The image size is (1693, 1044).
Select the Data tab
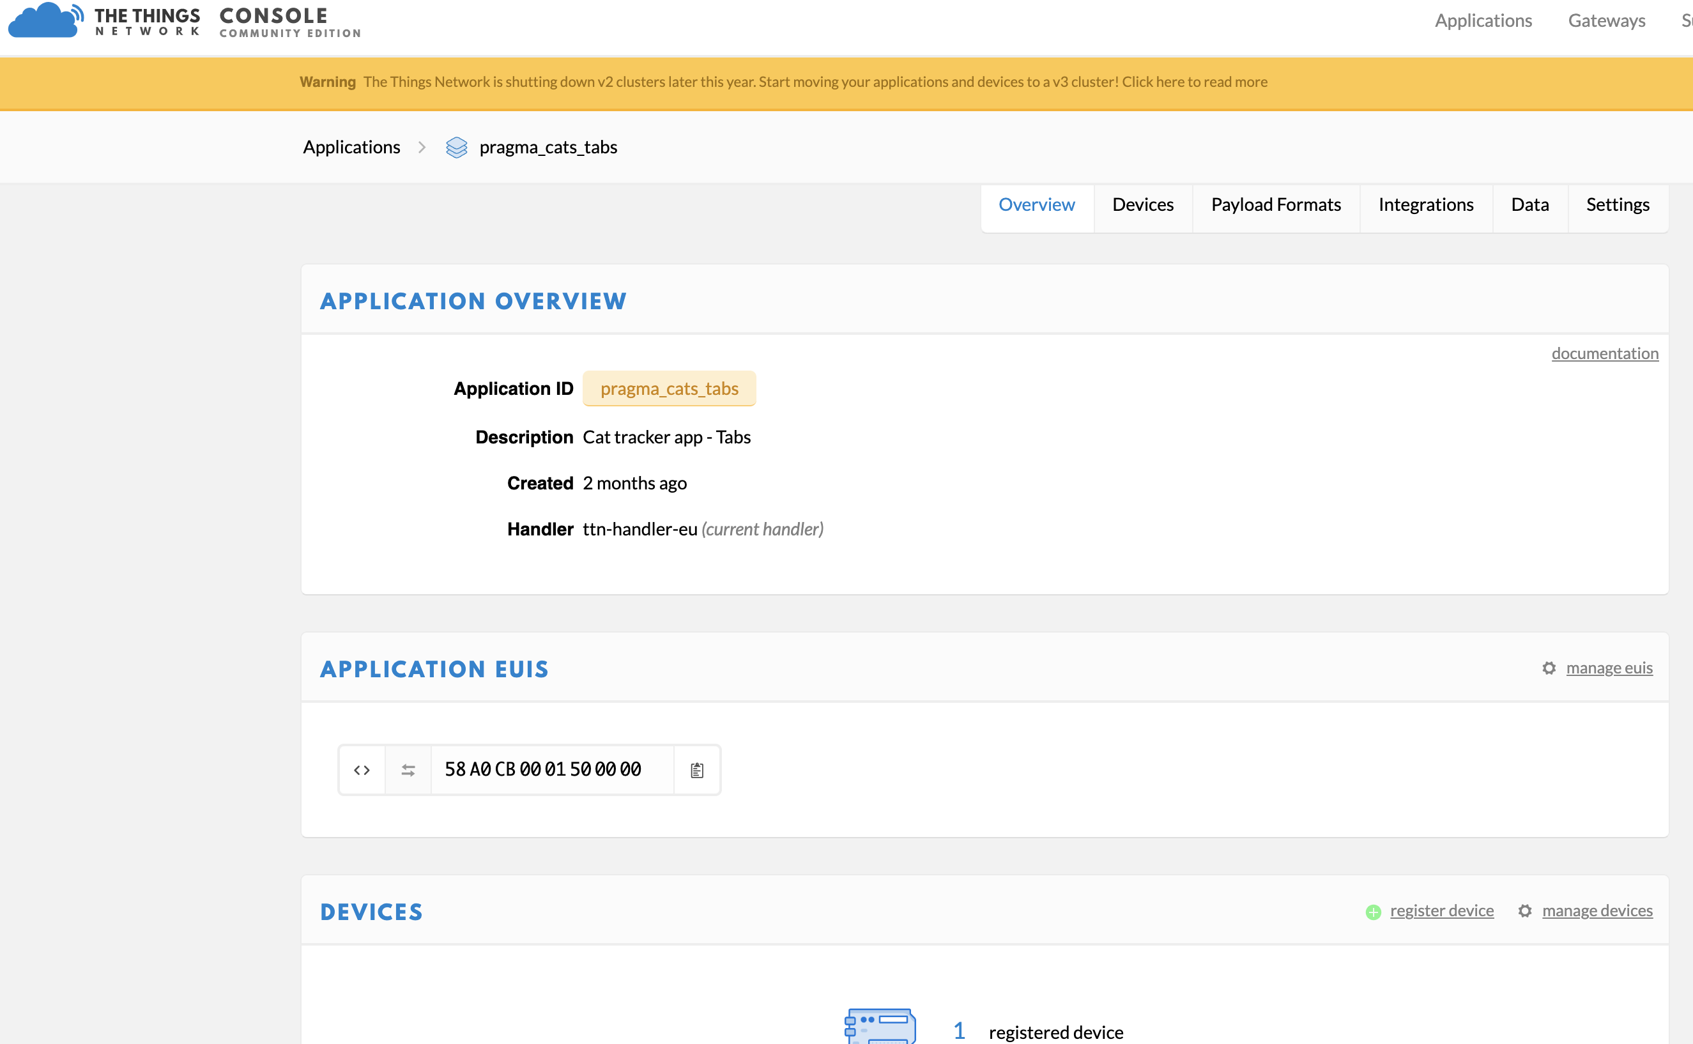coord(1529,204)
